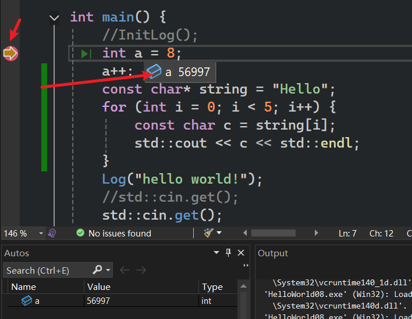Open the code cleanup broom icon
Screen dimensions: 412x319
[209, 233]
